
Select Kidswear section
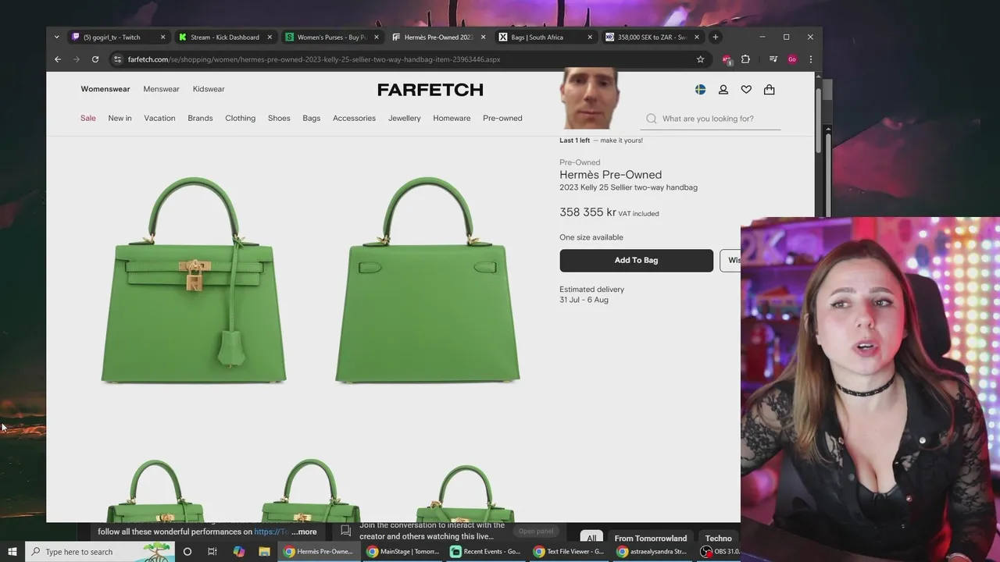(x=209, y=89)
